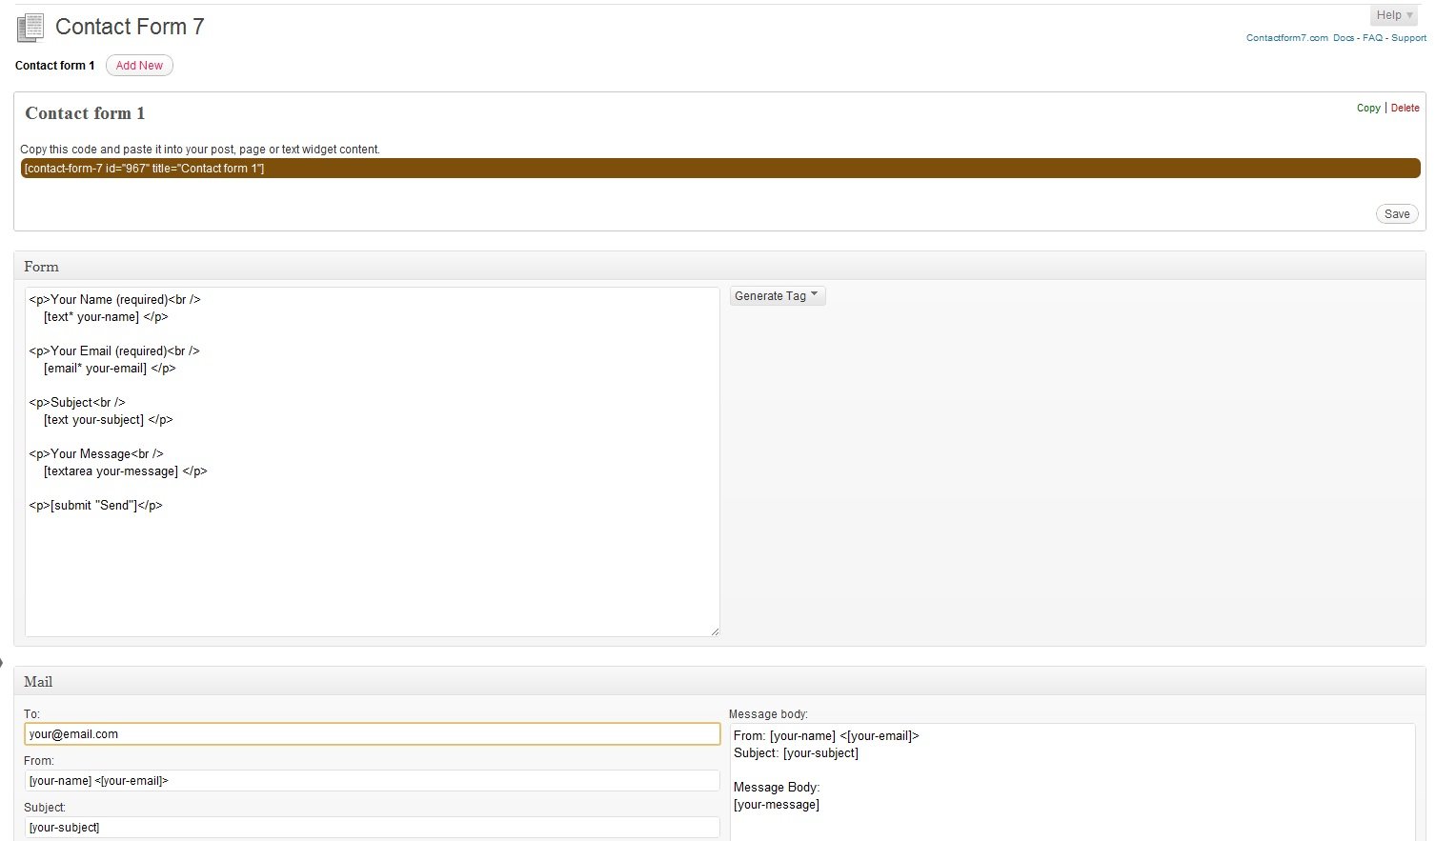The width and height of the screenshot is (1436, 841).
Task: Select the contact-form-7 shortcode field
Action: 720,169
